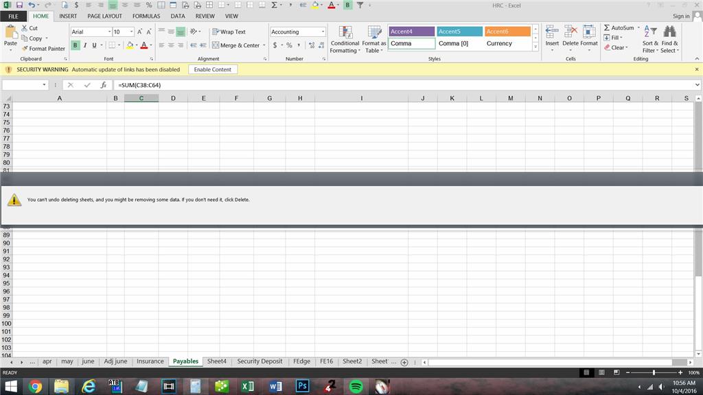Image resolution: width=703 pixels, height=395 pixels.
Task: Click the Paste icon
Action: click(10, 33)
